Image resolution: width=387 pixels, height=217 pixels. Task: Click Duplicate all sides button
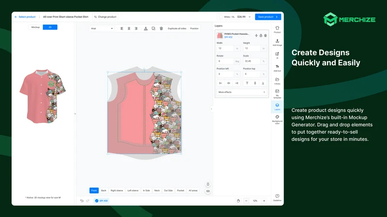(177, 28)
